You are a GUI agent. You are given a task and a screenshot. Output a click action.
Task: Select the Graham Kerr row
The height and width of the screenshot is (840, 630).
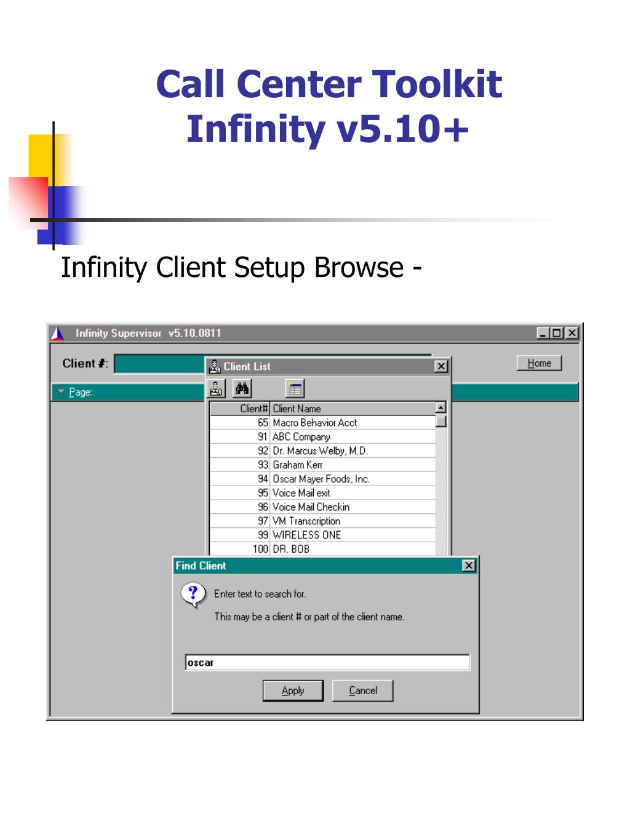point(322,465)
